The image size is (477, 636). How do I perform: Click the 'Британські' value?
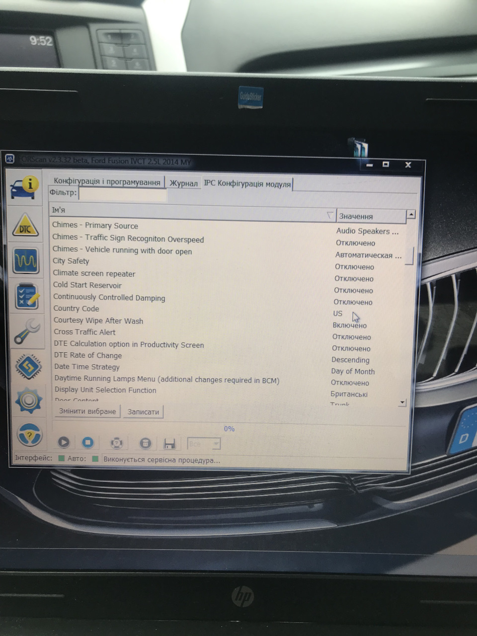click(349, 394)
